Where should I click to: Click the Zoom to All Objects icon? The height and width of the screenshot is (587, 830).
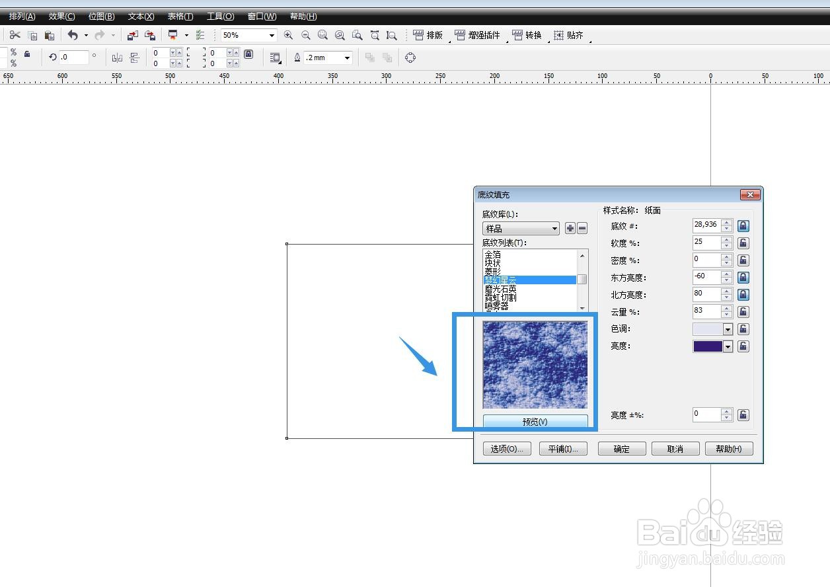pos(340,35)
